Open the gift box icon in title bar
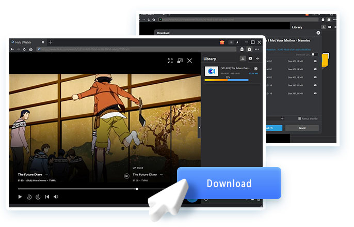 point(222,42)
